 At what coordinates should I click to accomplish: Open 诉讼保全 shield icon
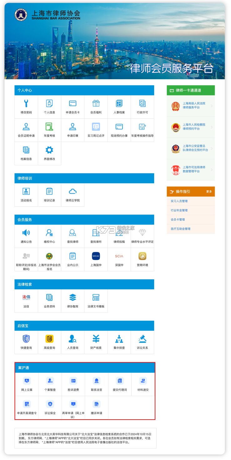[50, 404]
